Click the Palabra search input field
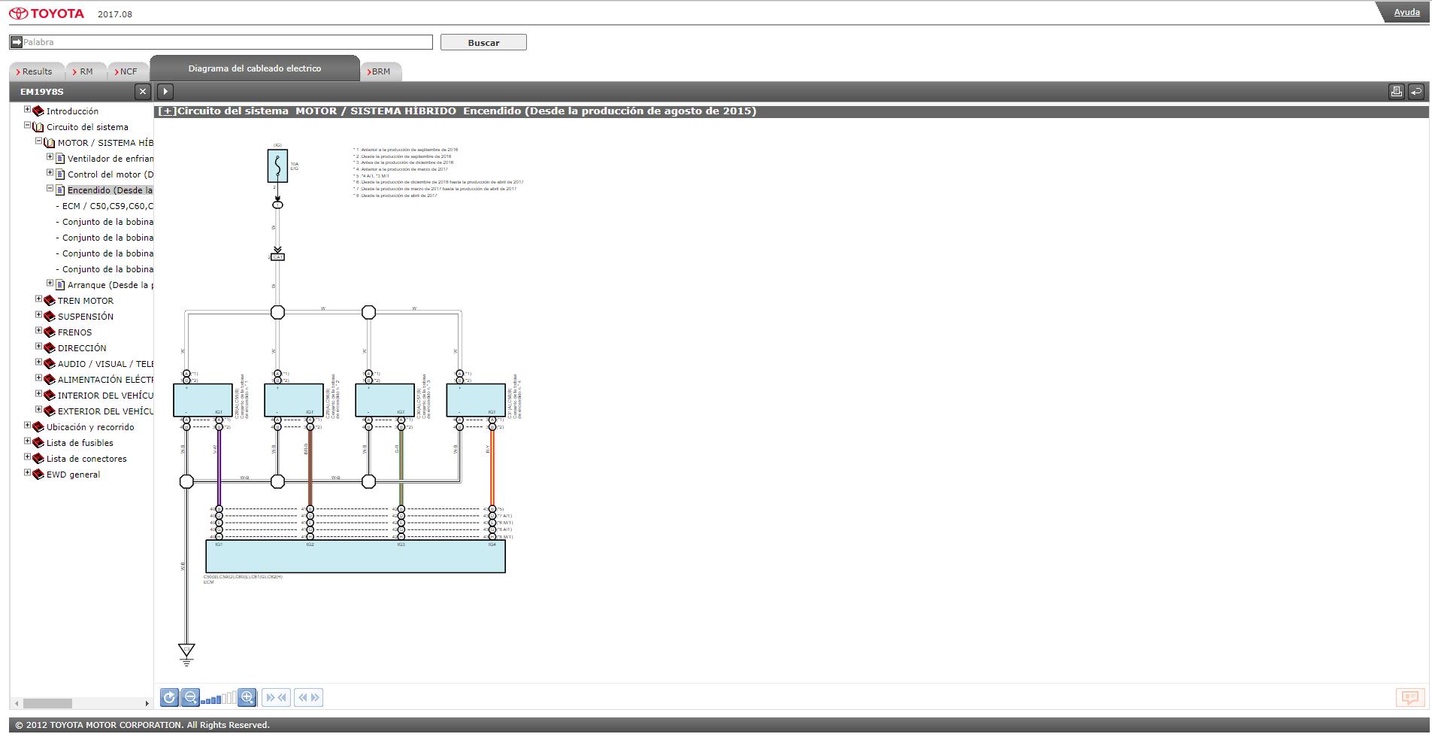Viewport: 1432px width, 740px height. [221, 42]
